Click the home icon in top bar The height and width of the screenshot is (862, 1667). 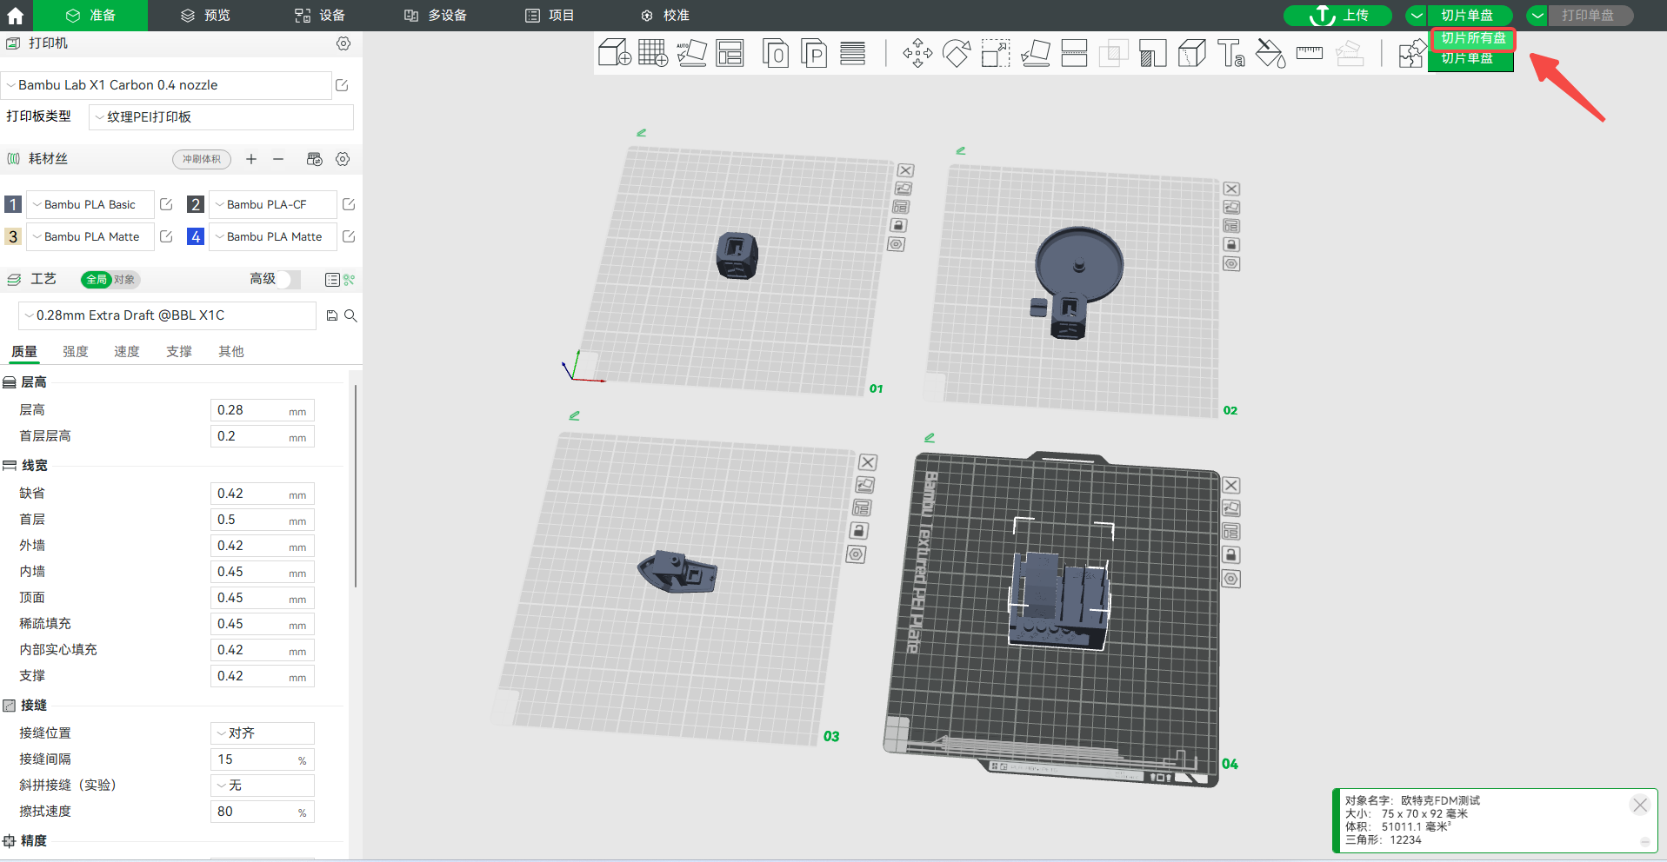16,16
